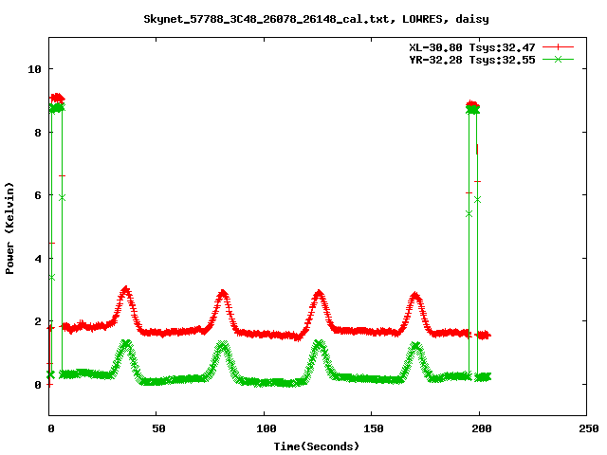Screen dimensions: 607x455
Task: Click the green x marker near 3.4 Kelvin
Action: point(52,278)
